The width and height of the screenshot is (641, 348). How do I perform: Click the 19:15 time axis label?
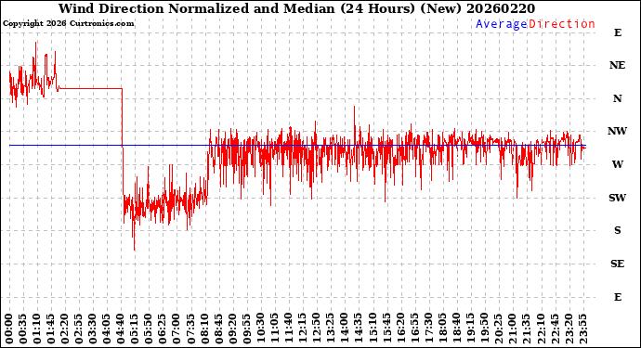[471, 329]
